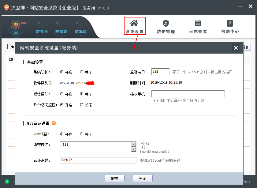Screen dimensions: 257x188
Task: Click the 监听端口 input field
Action: [160, 72]
